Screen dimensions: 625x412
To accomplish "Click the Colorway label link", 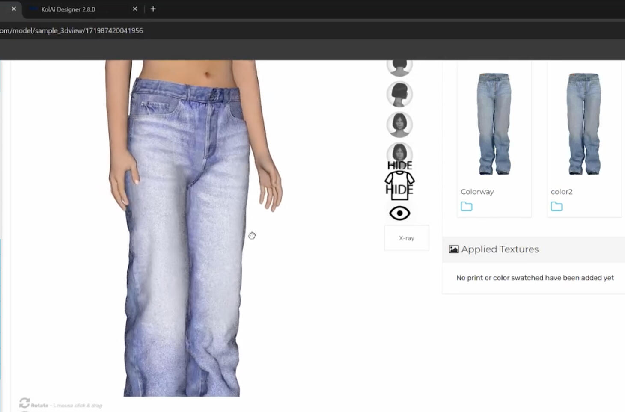I will (477, 192).
